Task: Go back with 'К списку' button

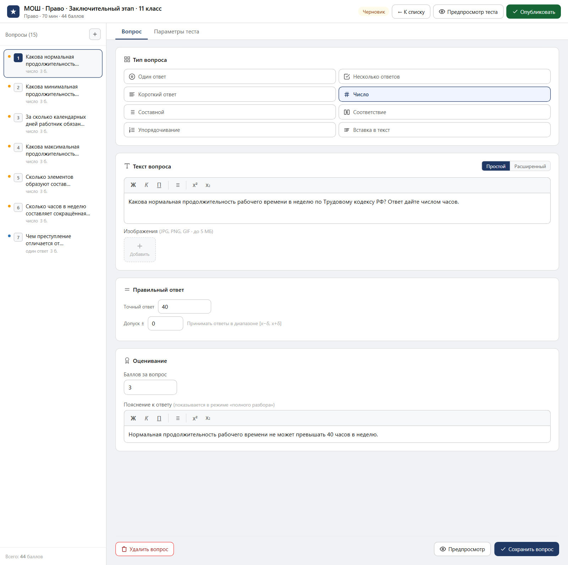Action: click(x=411, y=12)
